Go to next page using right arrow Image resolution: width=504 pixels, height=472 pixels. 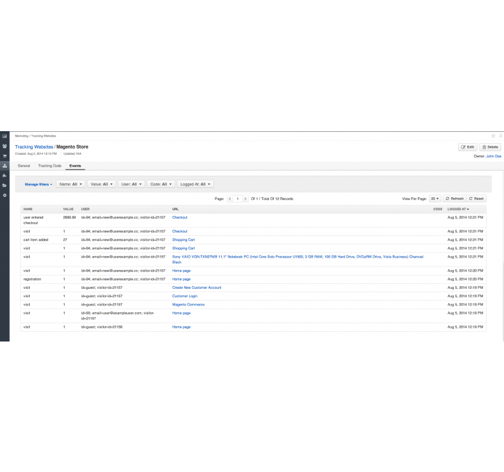coord(245,199)
